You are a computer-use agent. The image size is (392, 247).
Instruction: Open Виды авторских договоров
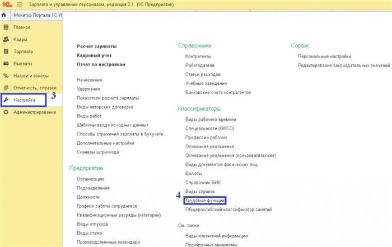click(105, 107)
